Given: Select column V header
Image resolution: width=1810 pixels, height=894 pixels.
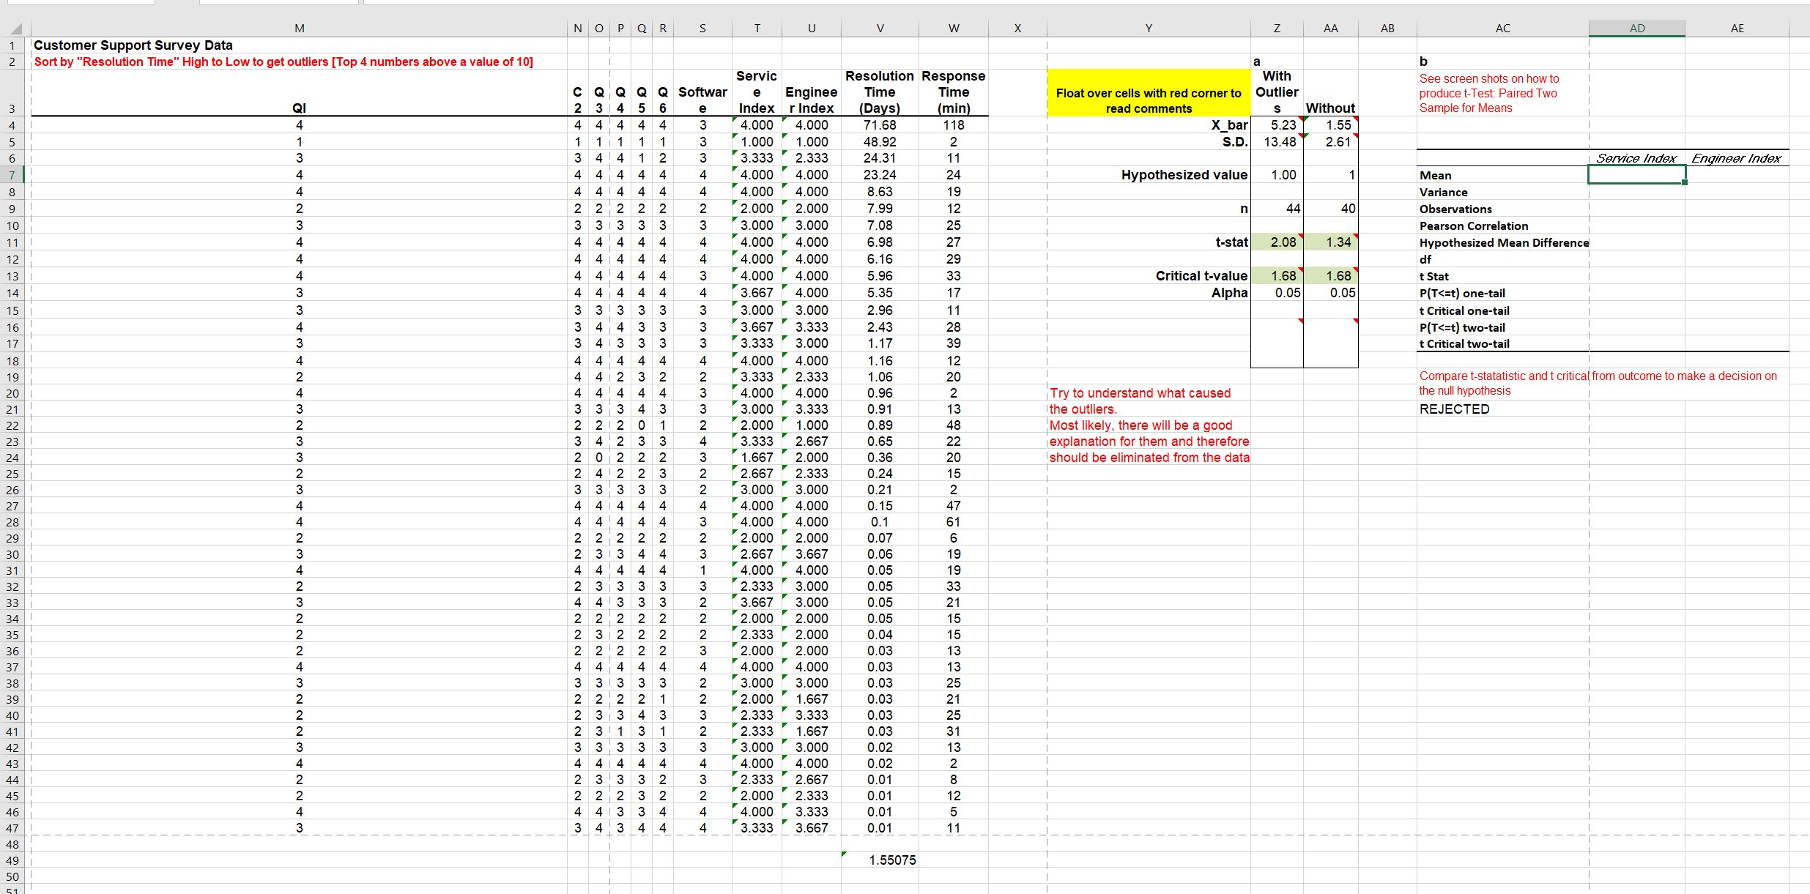Looking at the screenshot, I should click(x=880, y=29).
